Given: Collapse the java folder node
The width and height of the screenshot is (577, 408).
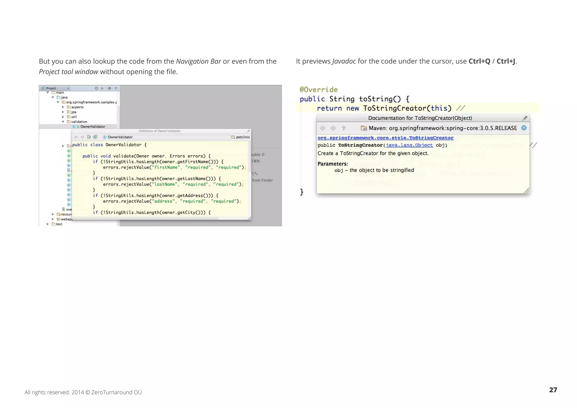Looking at the screenshot, I should point(53,97).
